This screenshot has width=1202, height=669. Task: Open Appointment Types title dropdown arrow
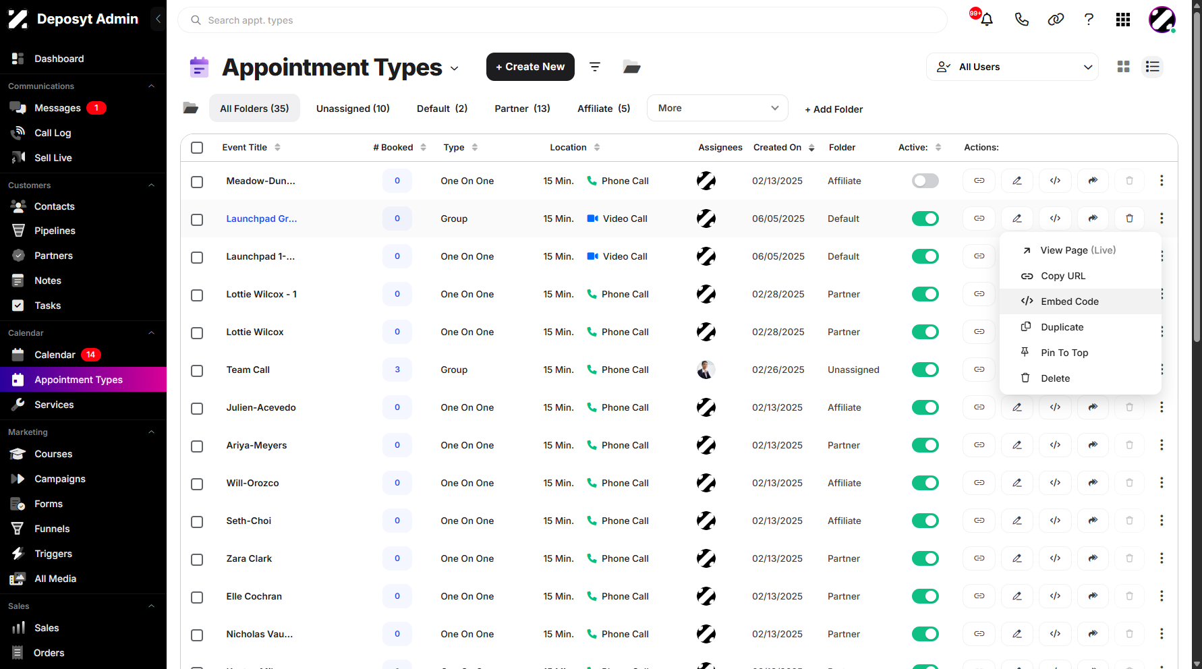point(455,68)
